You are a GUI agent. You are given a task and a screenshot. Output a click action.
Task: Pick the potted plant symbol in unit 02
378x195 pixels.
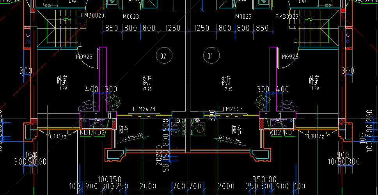[113, 103]
